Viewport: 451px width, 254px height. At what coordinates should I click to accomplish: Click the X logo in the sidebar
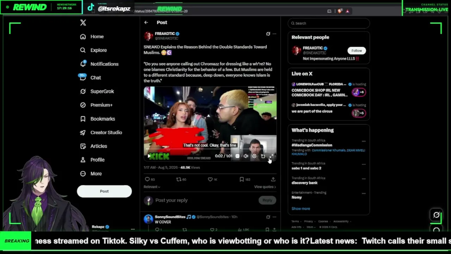[x=83, y=23]
